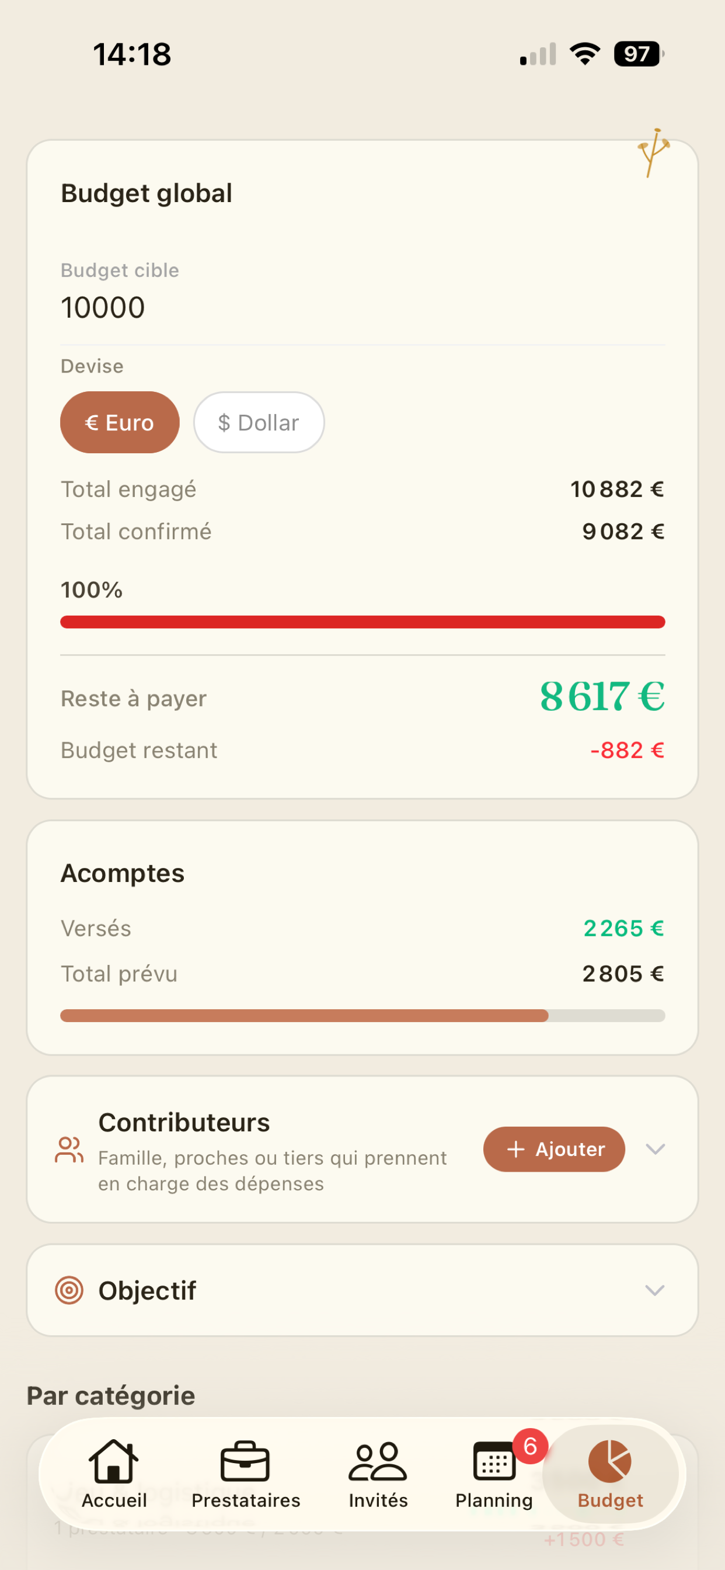
Task: Expand the Objectif section chevron
Action: pyautogui.click(x=655, y=1290)
